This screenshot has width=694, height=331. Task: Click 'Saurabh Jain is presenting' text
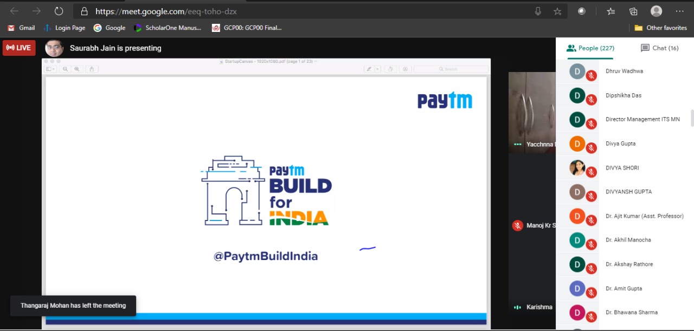pos(115,48)
